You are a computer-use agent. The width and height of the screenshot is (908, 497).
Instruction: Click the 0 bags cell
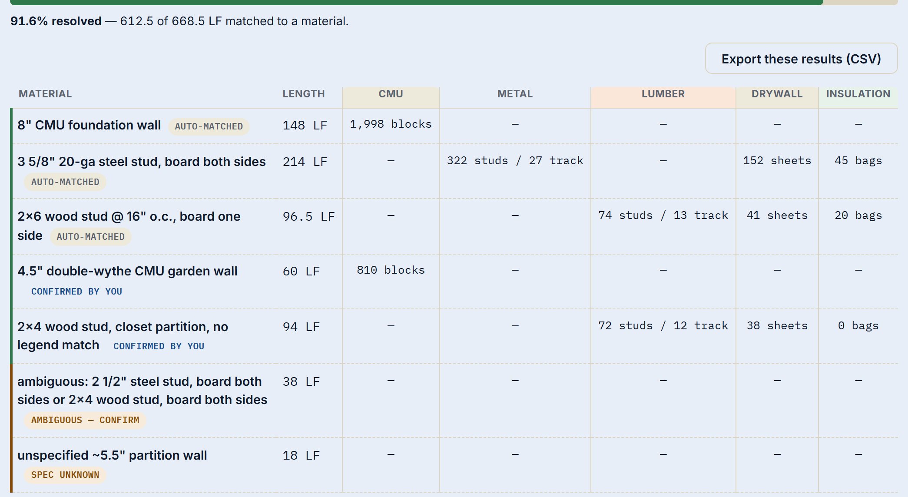[858, 326]
